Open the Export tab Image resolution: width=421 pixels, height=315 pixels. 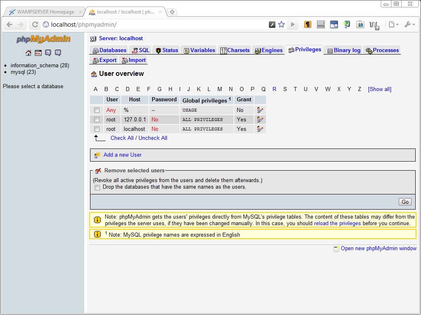pos(104,60)
